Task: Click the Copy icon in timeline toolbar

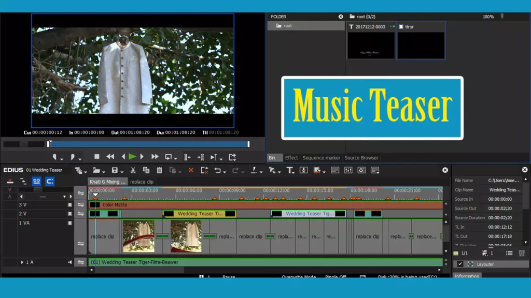Action: (x=146, y=170)
